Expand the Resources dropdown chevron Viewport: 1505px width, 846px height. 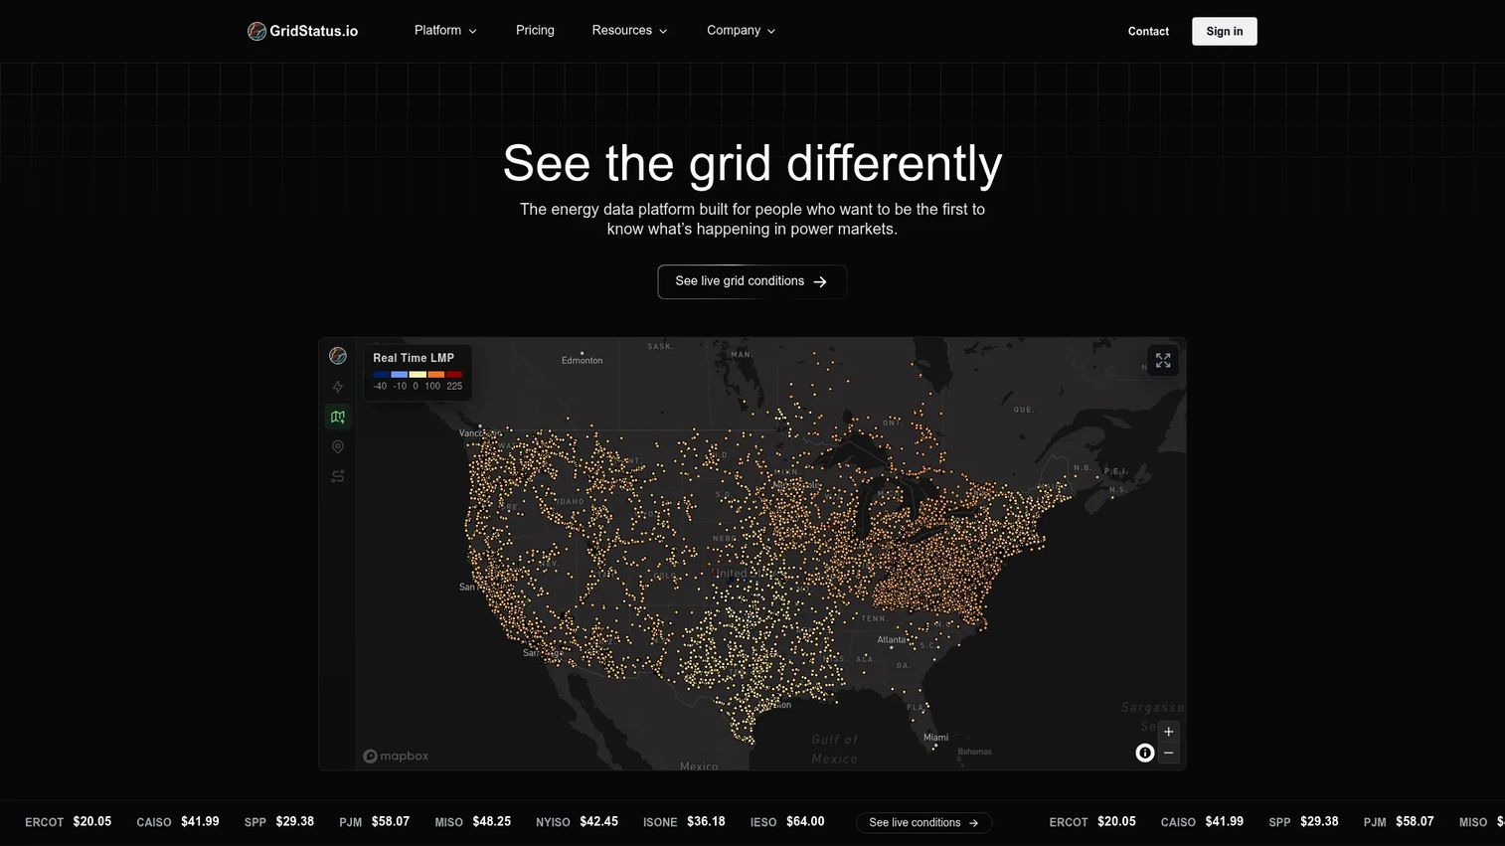click(663, 31)
